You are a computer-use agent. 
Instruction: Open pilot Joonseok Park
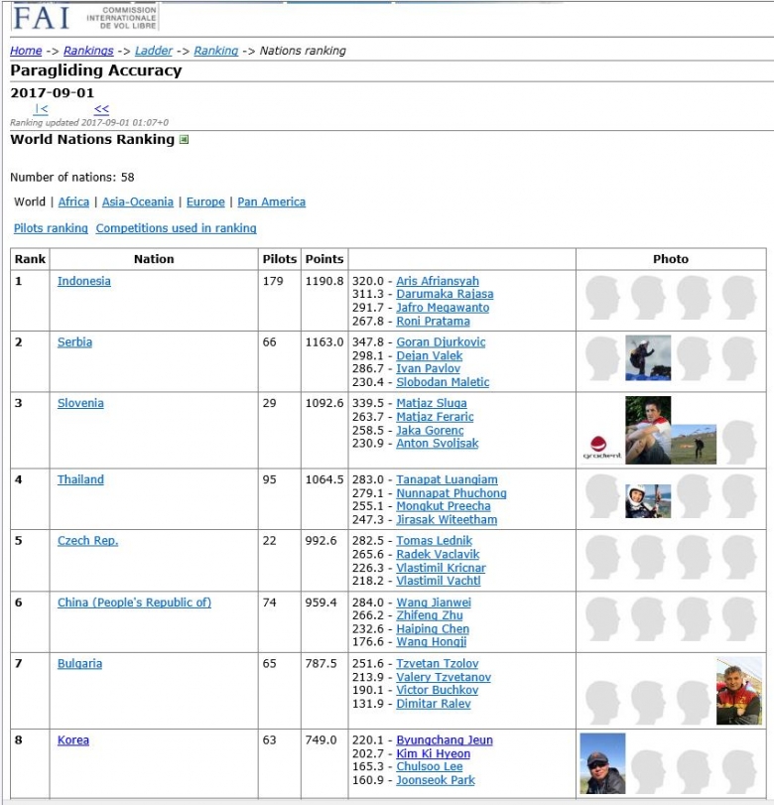[436, 780]
